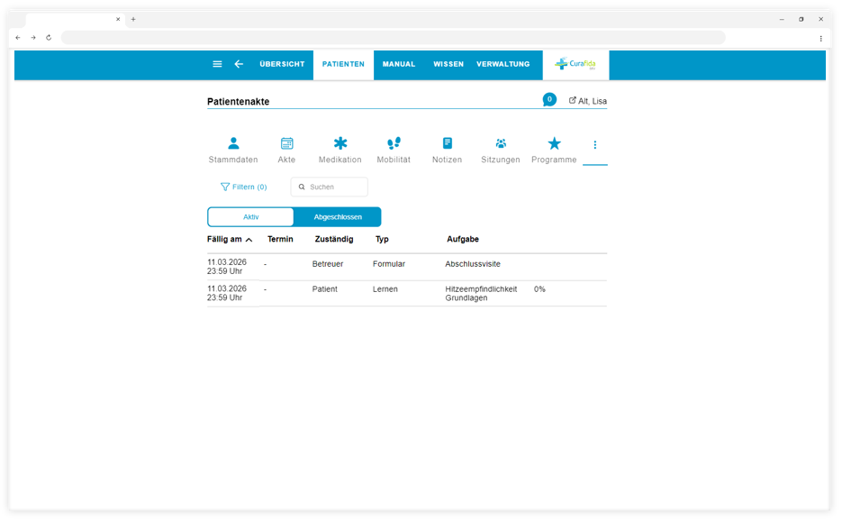Open the patient link Alt, Lisa

tap(593, 101)
